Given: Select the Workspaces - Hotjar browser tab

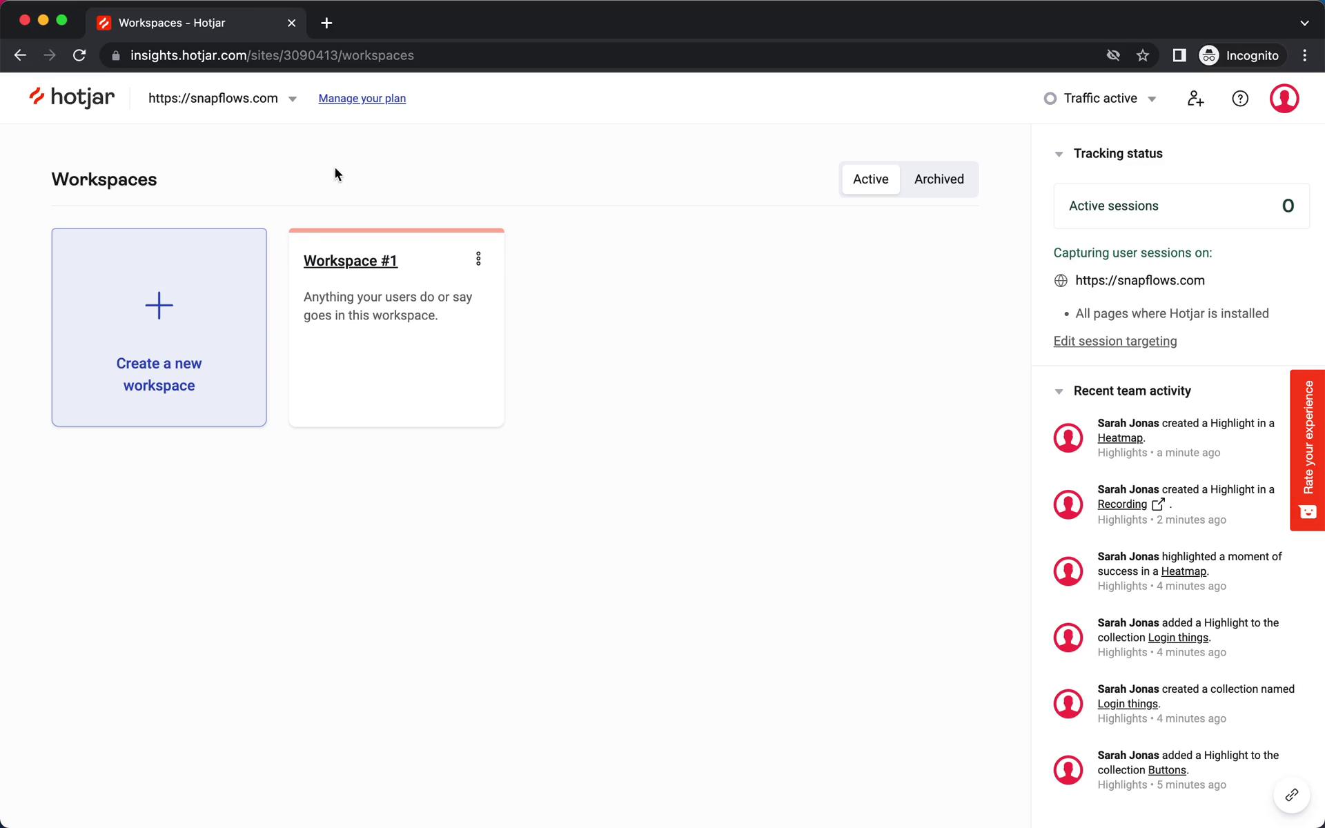Looking at the screenshot, I should 197,23.
